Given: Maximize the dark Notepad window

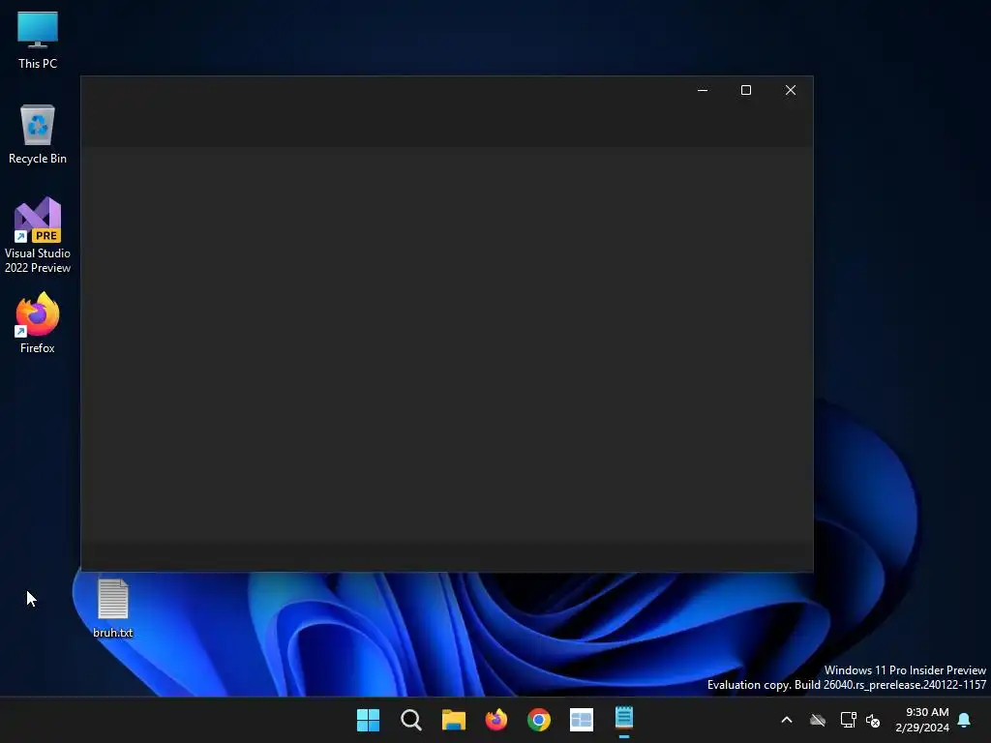Looking at the screenshot, I should (746, 90).
